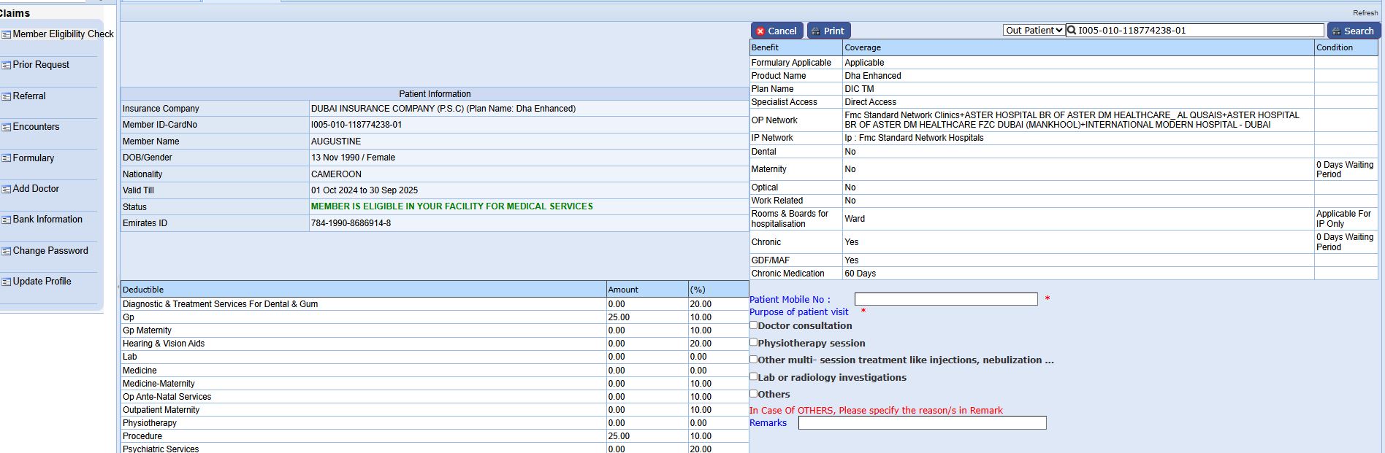1385x453 pixels.
Task: Enable Lab or radiology investigations option
Action: click(x=754, y=376)
